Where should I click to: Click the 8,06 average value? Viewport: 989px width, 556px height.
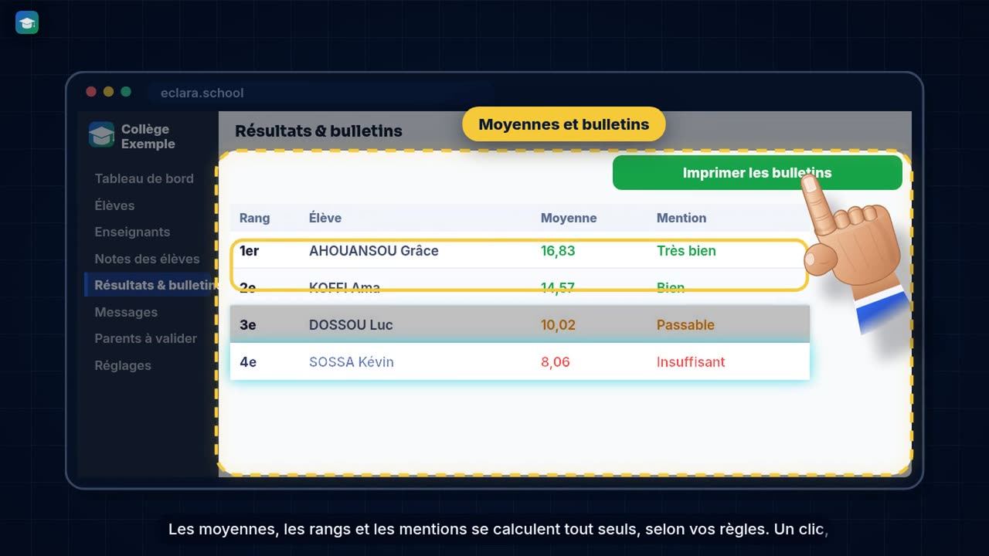coord(556,362)
